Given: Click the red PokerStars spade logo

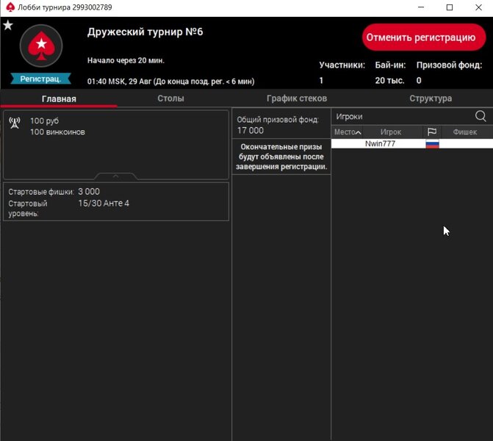Looking at the screenshot, I should tap(40, 48).
